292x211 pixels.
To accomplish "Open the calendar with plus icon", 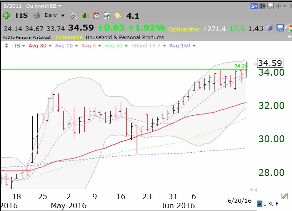I will tap(107, 15).
